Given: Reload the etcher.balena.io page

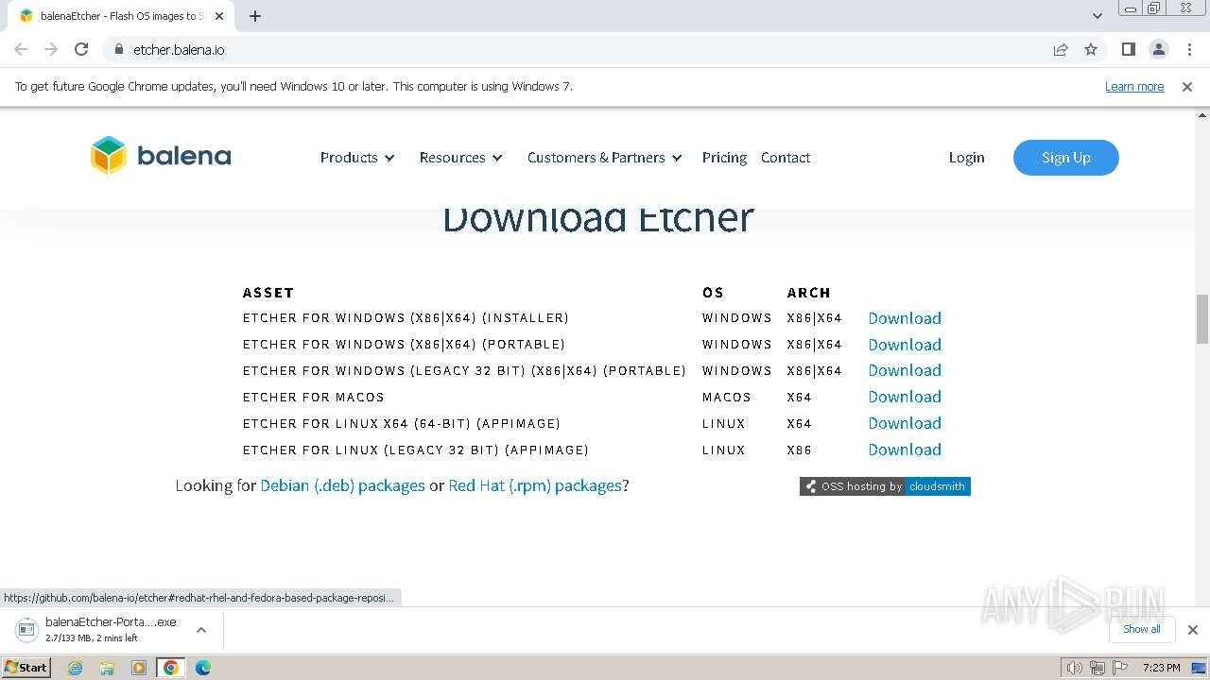Looking at the screenshot, I should click(x=81, y=49).
